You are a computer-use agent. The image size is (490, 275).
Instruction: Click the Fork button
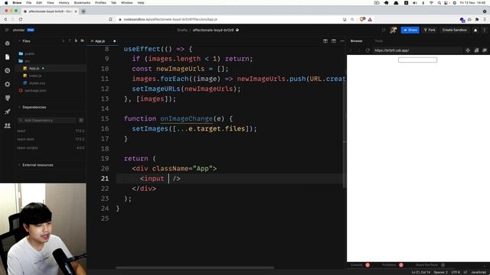tap(430, 30)
